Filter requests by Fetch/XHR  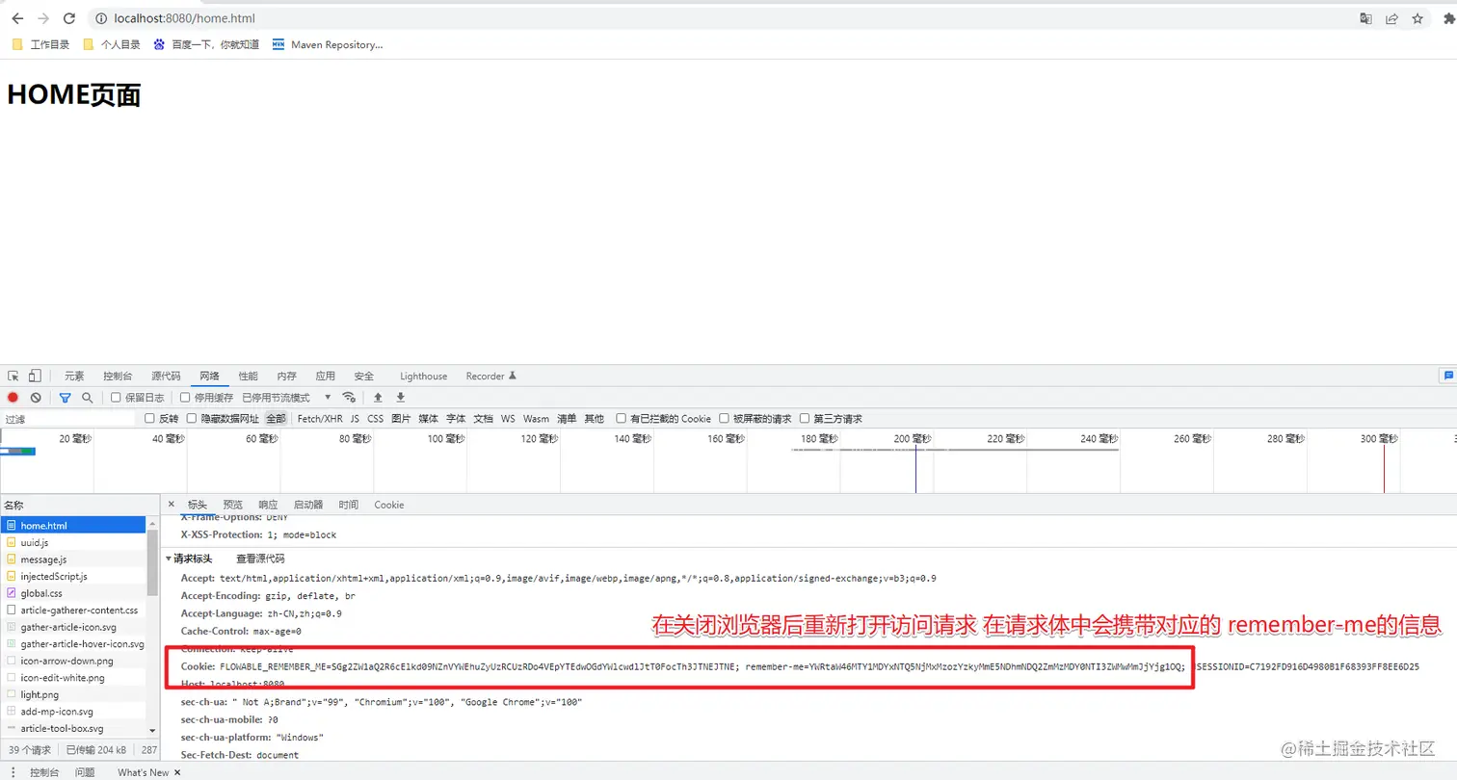(x=320, y=419)
